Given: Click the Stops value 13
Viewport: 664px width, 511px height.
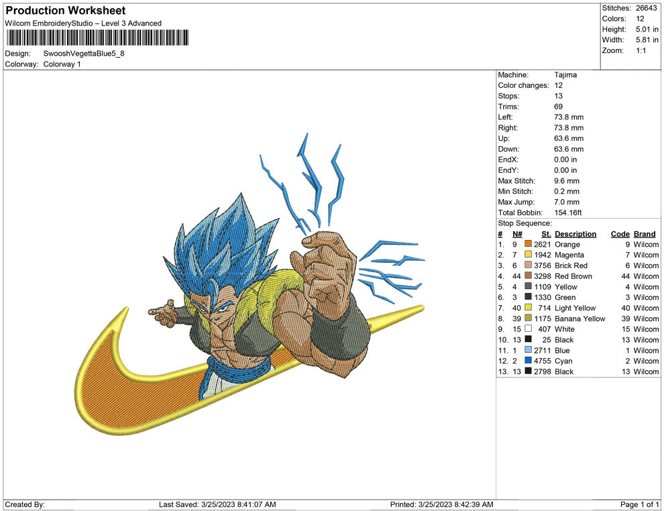Looking at the screenshot, I should tap(559, 96).
